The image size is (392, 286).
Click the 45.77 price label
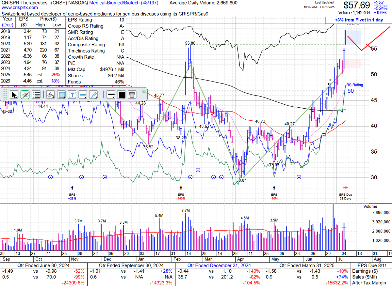point(159,95)
